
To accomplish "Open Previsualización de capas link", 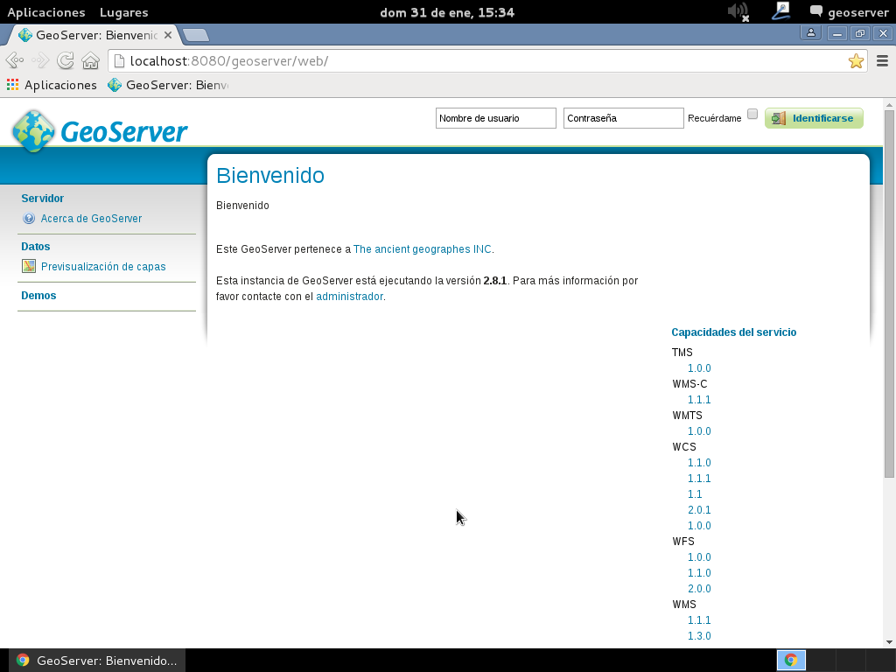I will pyautogui.click(x=103, y=266).
